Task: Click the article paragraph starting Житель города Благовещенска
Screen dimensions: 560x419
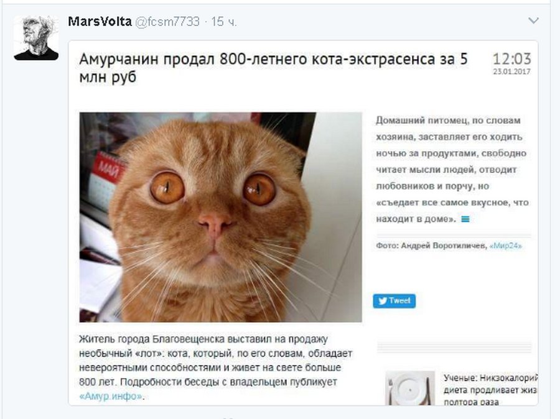Action: [x=215, y=367]
